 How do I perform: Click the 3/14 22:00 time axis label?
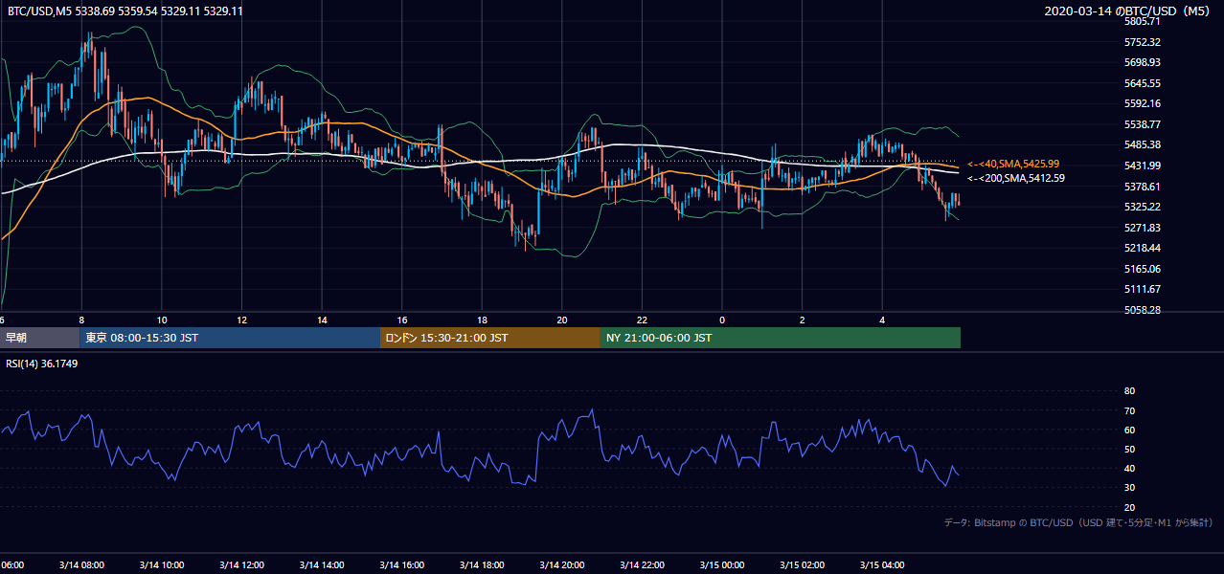click(x=642, y=564)
